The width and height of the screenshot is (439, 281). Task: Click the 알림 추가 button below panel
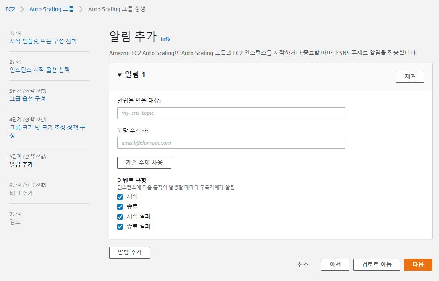tap(129, 253)
